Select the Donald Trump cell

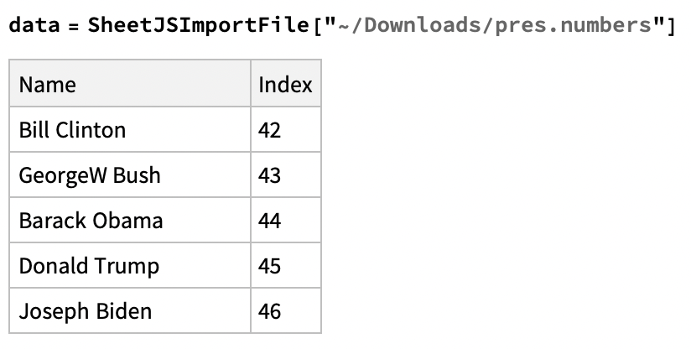89,266
